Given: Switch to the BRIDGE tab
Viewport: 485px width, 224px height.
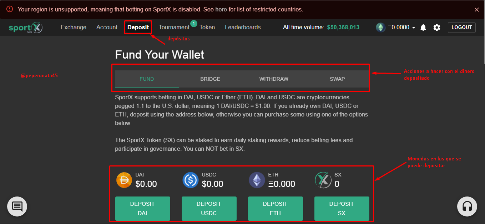Looking at the screenshot, I should pyautogui.click(x=210, y=79).
